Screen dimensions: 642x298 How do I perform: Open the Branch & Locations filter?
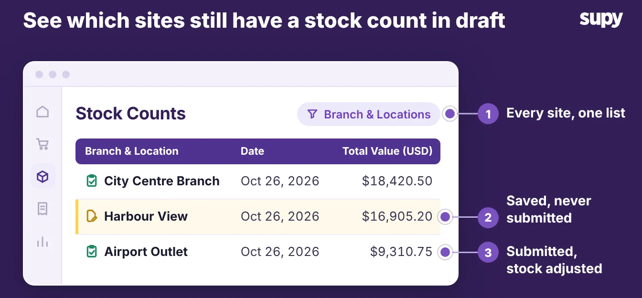click(368, 114)
